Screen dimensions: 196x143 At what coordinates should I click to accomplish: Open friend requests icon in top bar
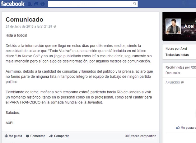[30, 4]
